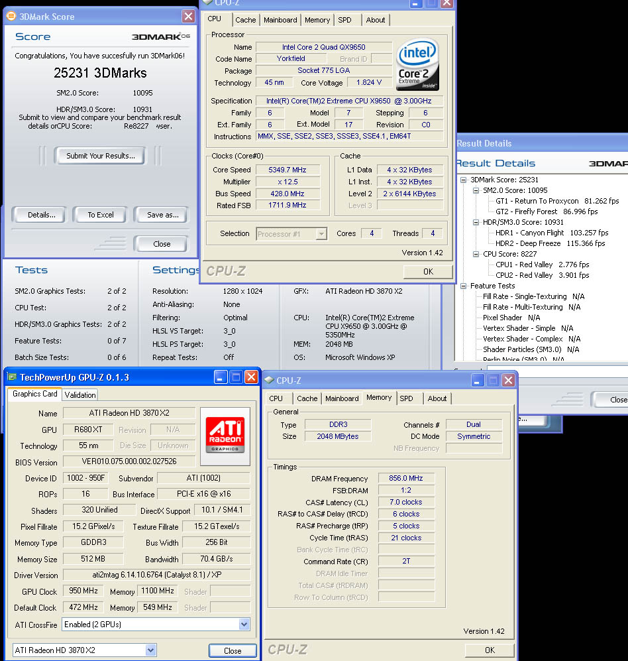
Task: Click OK in the lower CPU-Z window
Action: pyautogui.click(x=490, y=650)
